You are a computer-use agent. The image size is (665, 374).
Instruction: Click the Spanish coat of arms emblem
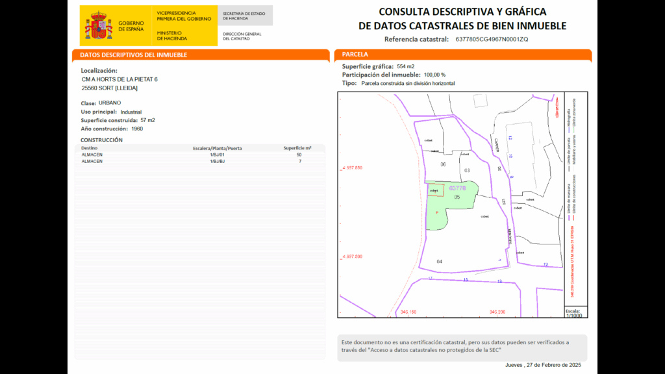[x=99, y=26]
